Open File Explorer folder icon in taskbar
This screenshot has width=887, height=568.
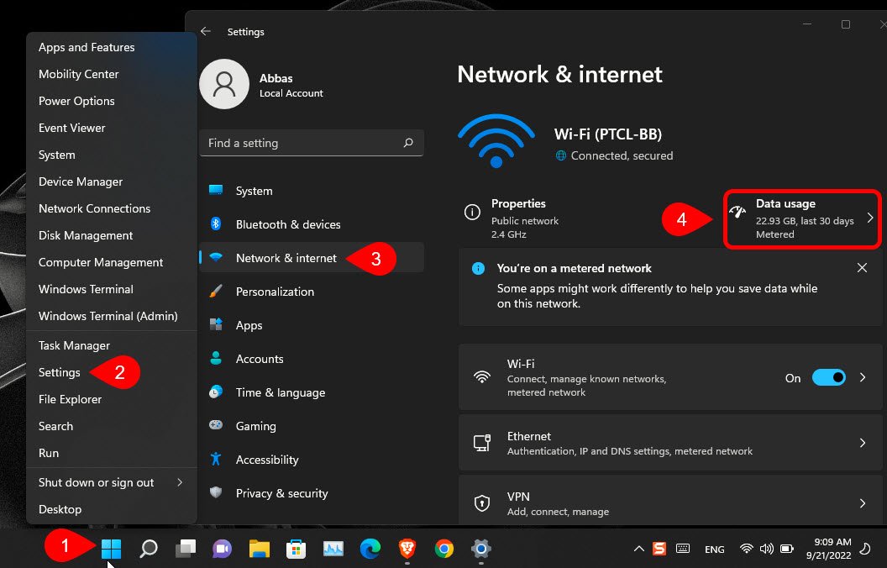(x=259, y=549)
